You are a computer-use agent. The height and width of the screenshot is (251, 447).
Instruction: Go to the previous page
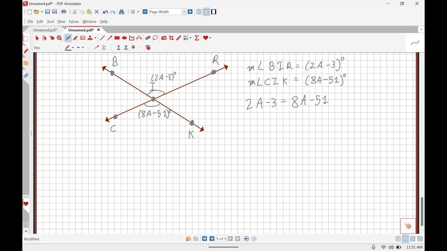(x=212, y=239)
